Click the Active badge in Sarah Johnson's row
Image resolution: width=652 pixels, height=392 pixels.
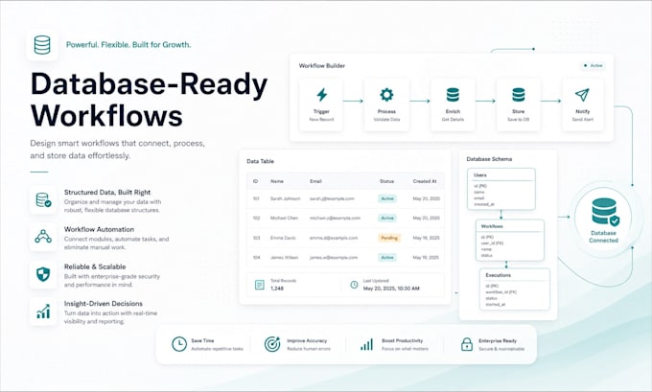pyautogui.click(x=387, y=198)
